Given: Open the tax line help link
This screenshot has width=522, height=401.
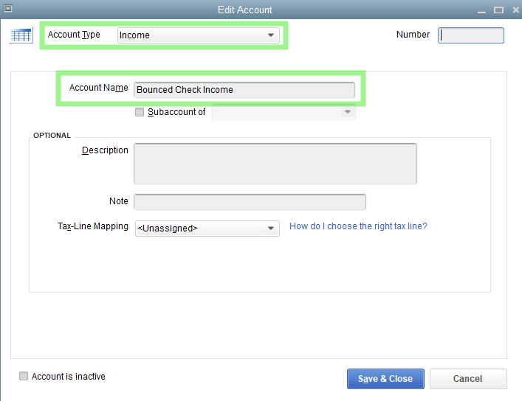Looking at the screenshot, I should point(358,226).
